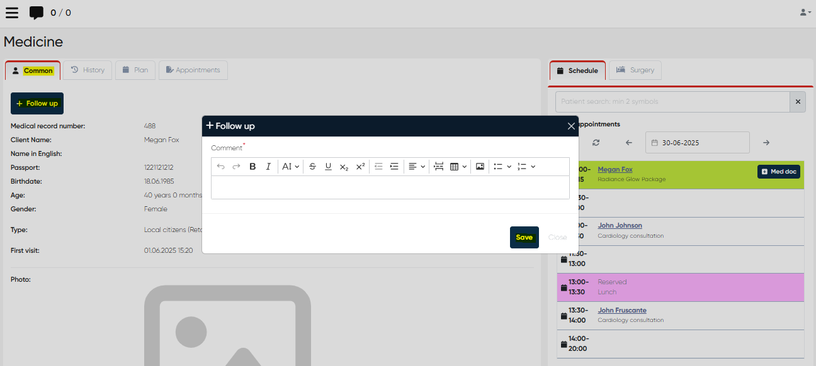Image resolution: width=816 pixels, height=366 pixels.
Task: Open the hamburger main menu
Action: pos(12,13)
